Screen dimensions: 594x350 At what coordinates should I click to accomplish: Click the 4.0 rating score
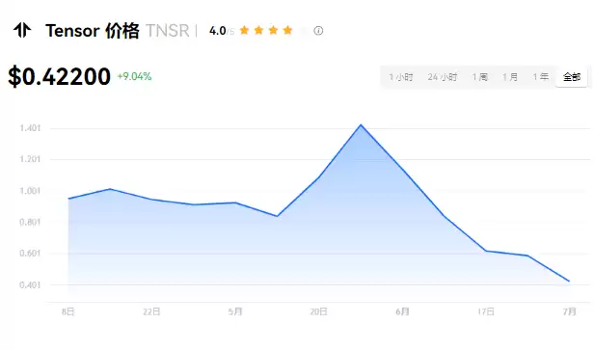pos(218,31)
